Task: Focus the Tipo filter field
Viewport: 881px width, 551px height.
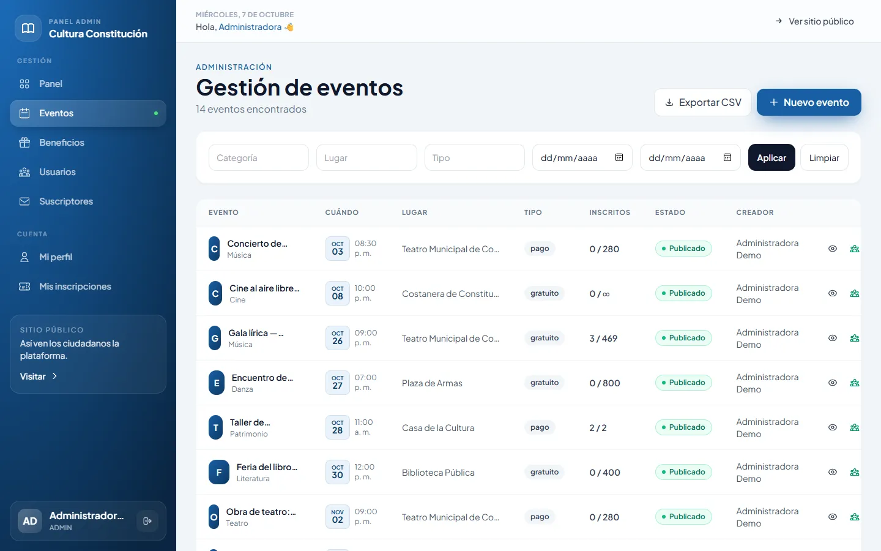Action: coord(475,157)
